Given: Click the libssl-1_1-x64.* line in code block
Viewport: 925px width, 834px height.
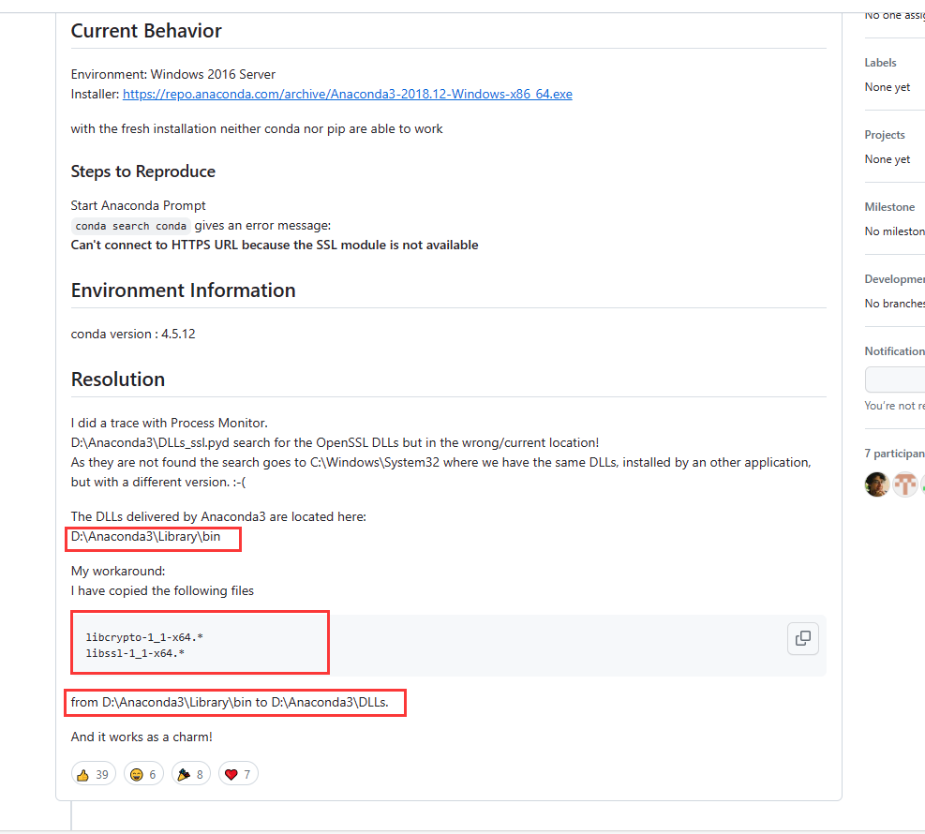Looking at the screenshot, I should (135, 653).
